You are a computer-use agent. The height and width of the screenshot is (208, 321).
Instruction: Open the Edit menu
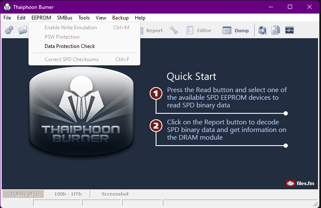tap(21, 18)
